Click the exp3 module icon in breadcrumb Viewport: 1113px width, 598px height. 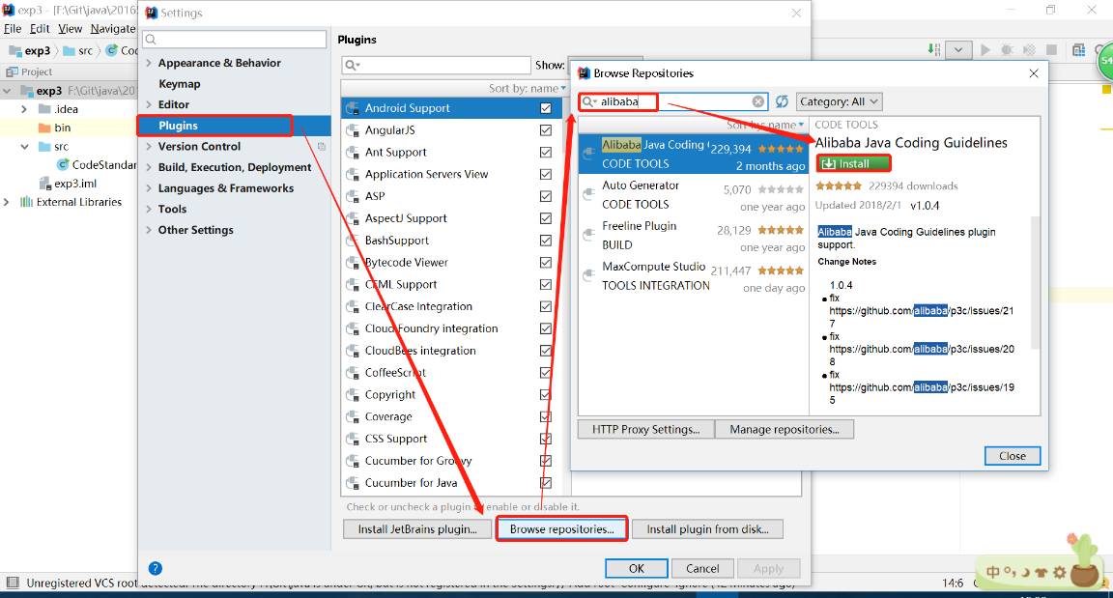14,50
